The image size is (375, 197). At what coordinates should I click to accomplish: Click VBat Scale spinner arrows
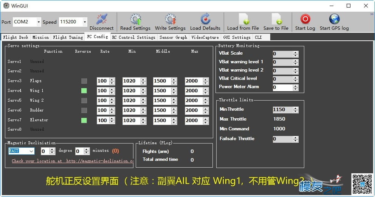[x=296, y=54]
